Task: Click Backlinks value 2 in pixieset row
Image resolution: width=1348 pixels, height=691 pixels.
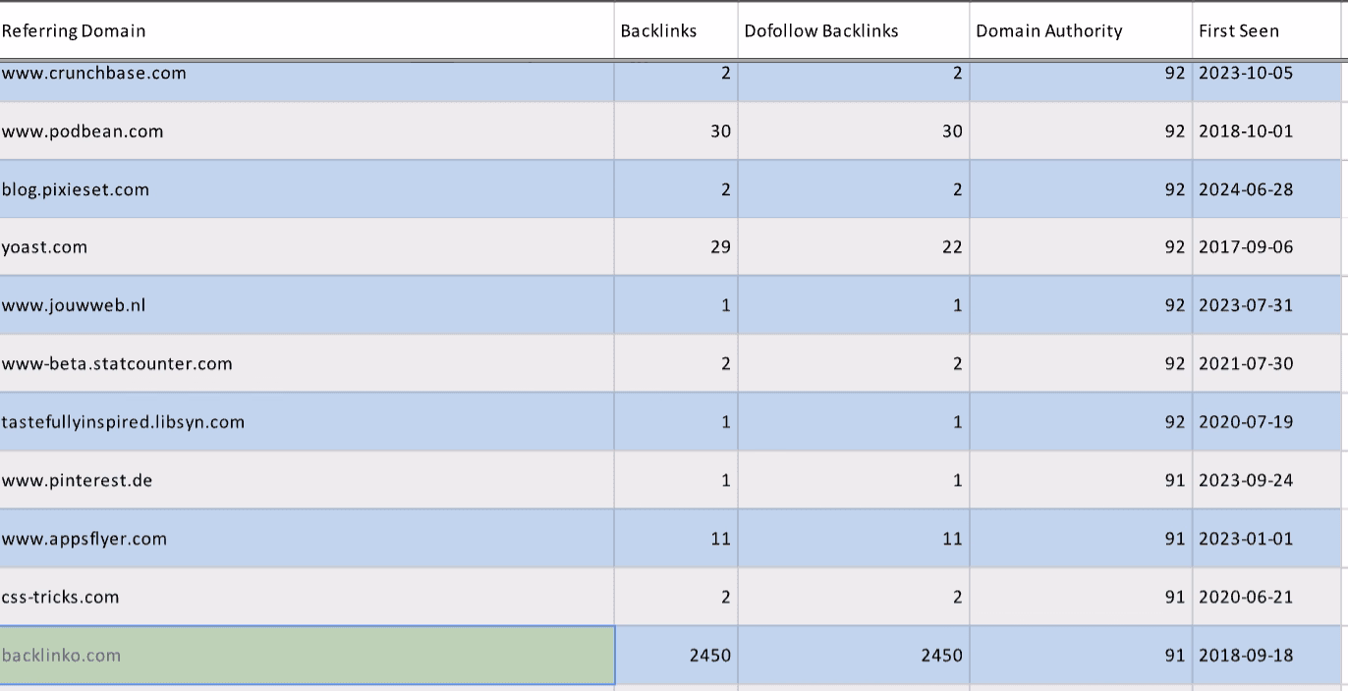Action: pos(676,189)
